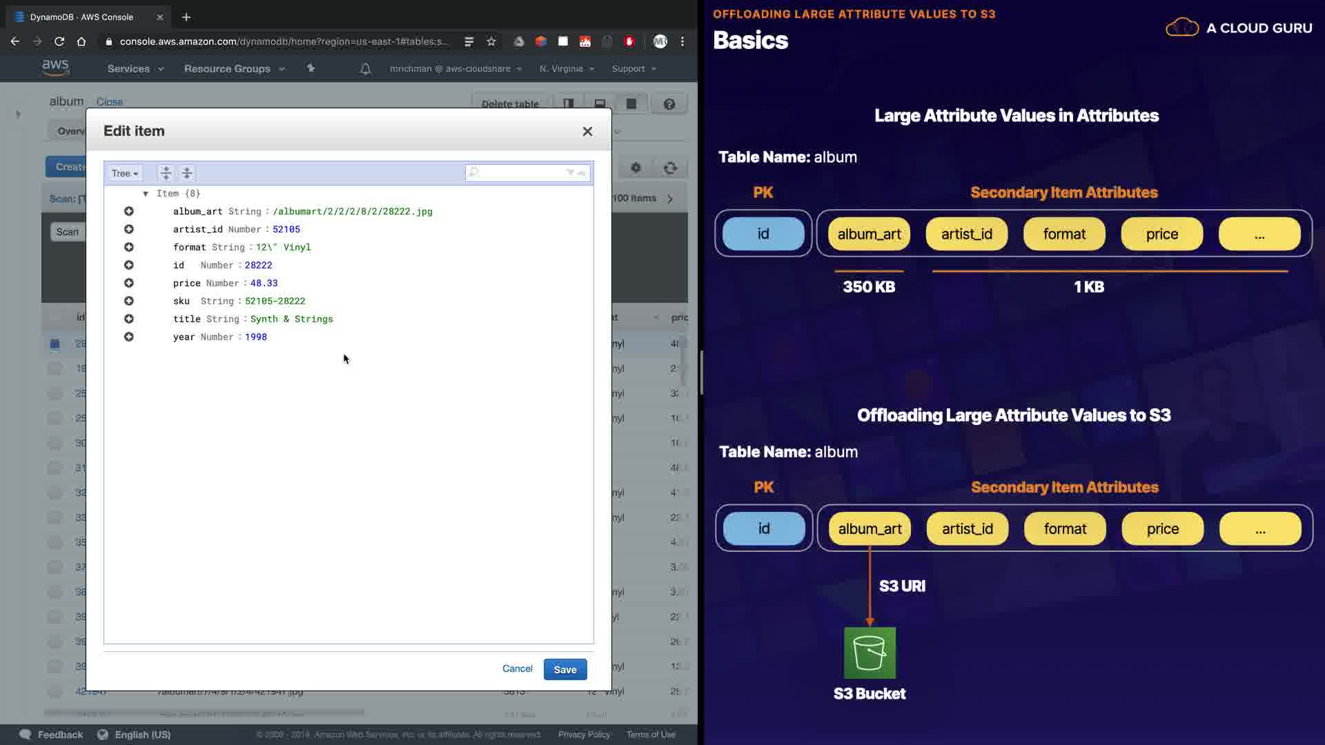Click the plus icon next to price attribute
This screenshot has height=745, width=1325.
tap(128, 283)
